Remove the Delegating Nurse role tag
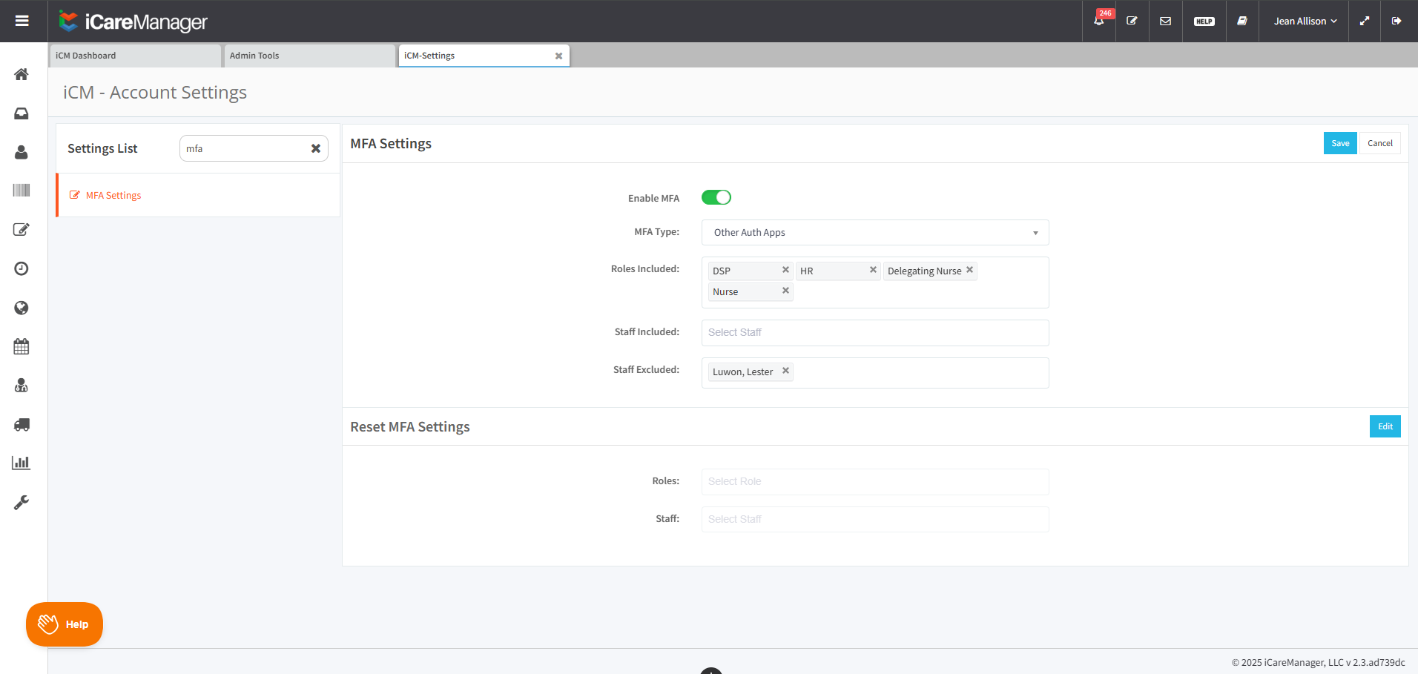This screenshot has width=1418, height=674. [969, 270]
